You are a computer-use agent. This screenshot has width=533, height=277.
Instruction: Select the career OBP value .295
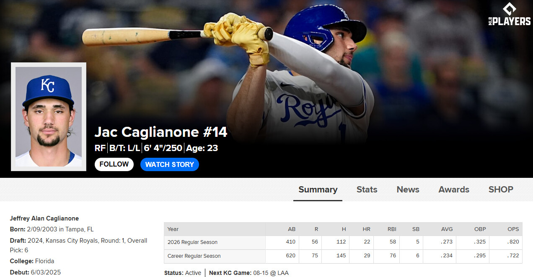point(480,256)
